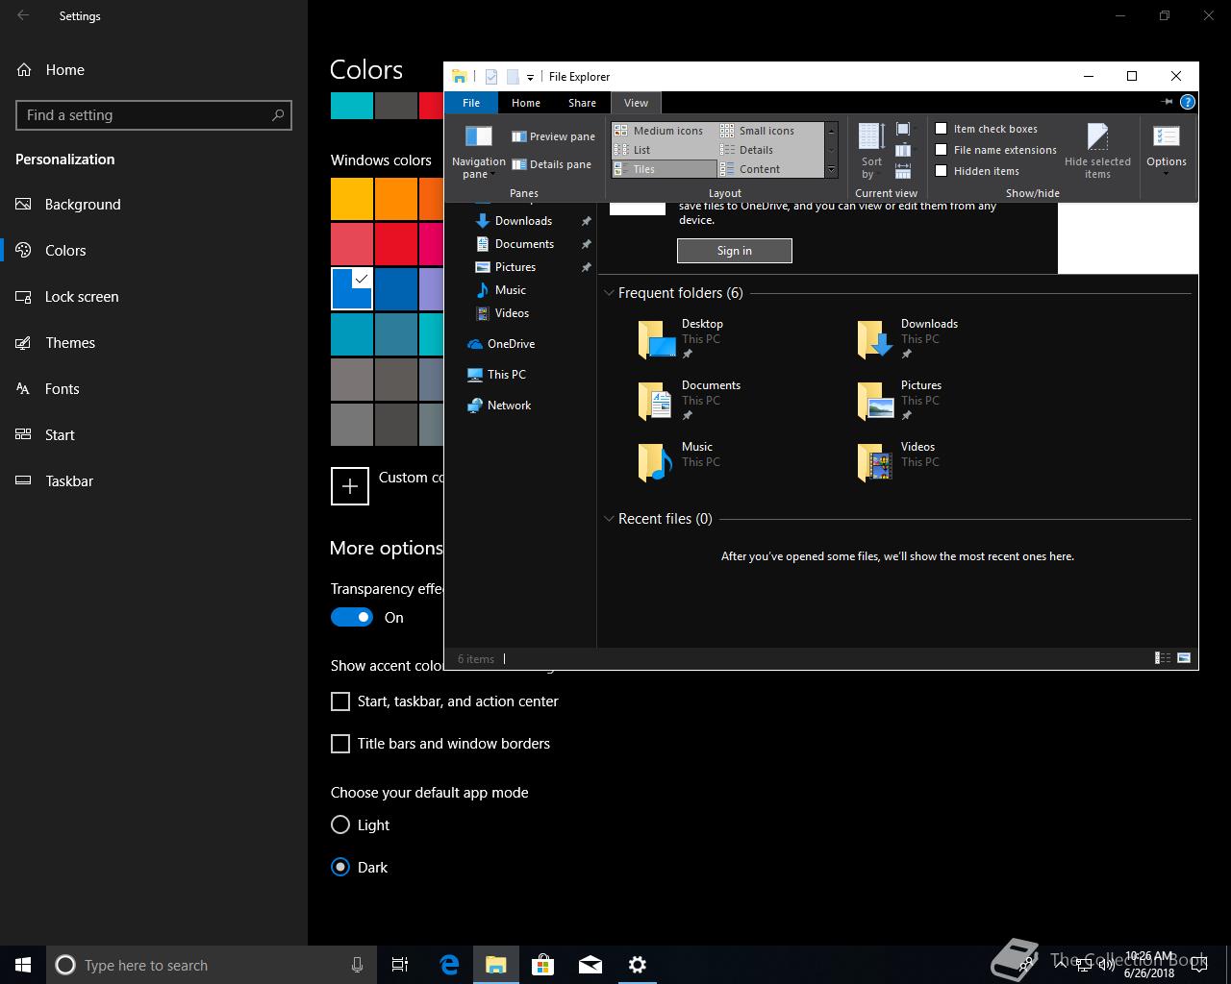Open the File tab in File Explorer
This screenshot has height=984, width=1231.
[x=471, y=103]
